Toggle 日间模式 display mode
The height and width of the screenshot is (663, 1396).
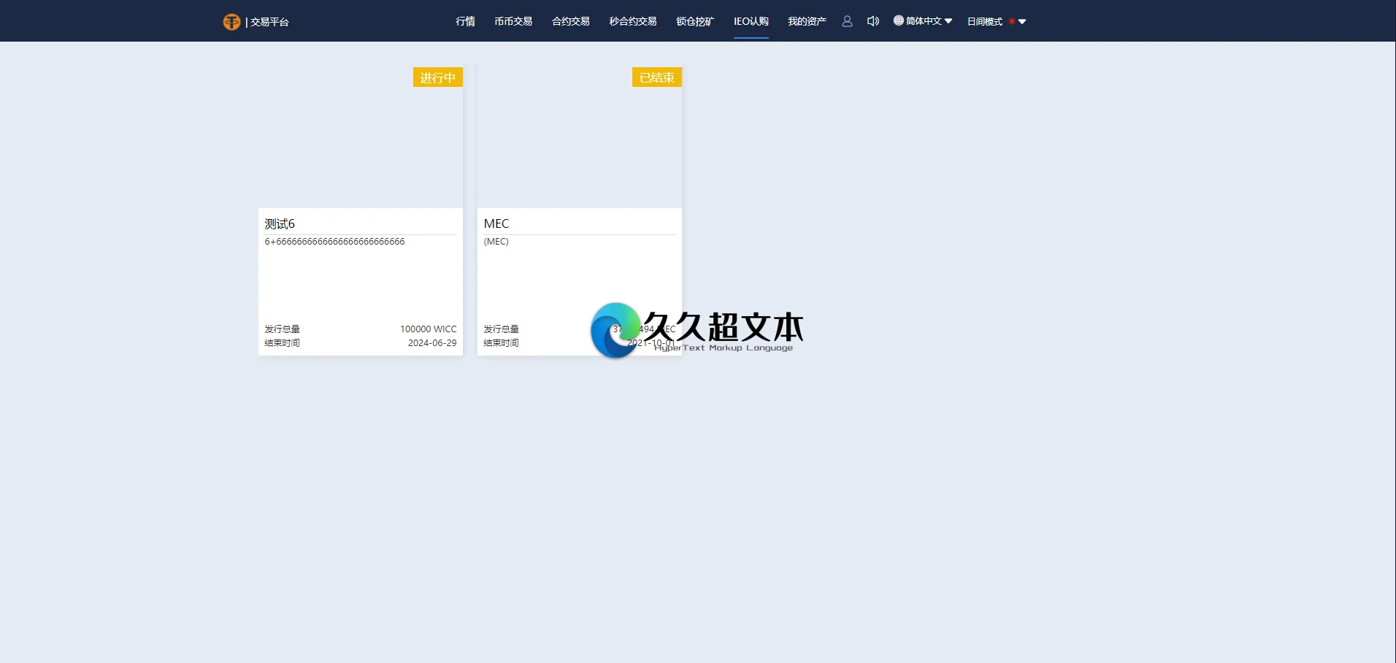[x=983, y=22]
